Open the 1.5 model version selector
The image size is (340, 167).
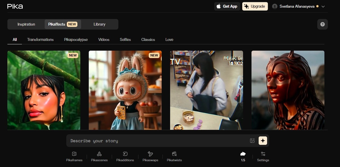pyautogui.click(x=243, y=156)
